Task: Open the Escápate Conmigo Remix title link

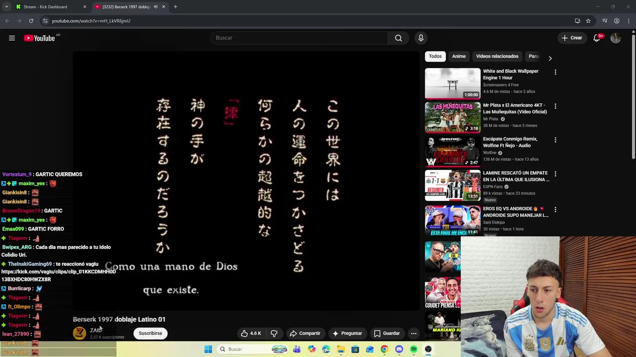Action: pyautogui.click(x=510, y=142)
